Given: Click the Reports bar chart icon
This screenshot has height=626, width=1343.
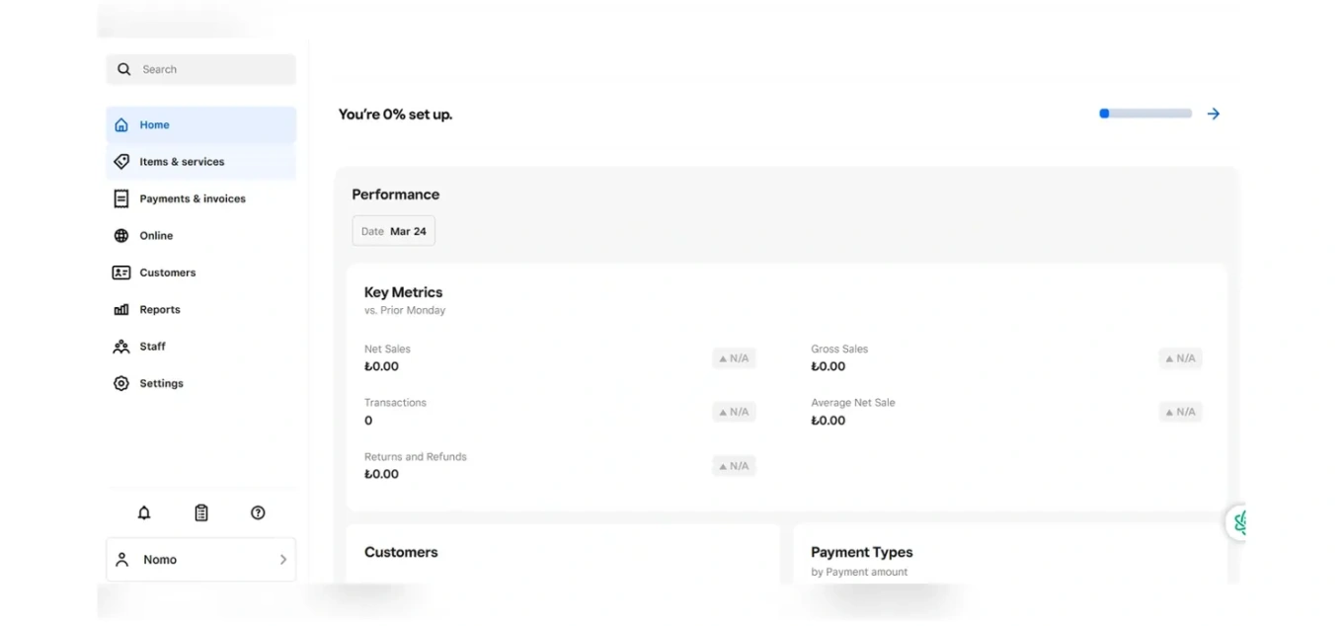Looking at the screenshot, I should tap(121, 310).
